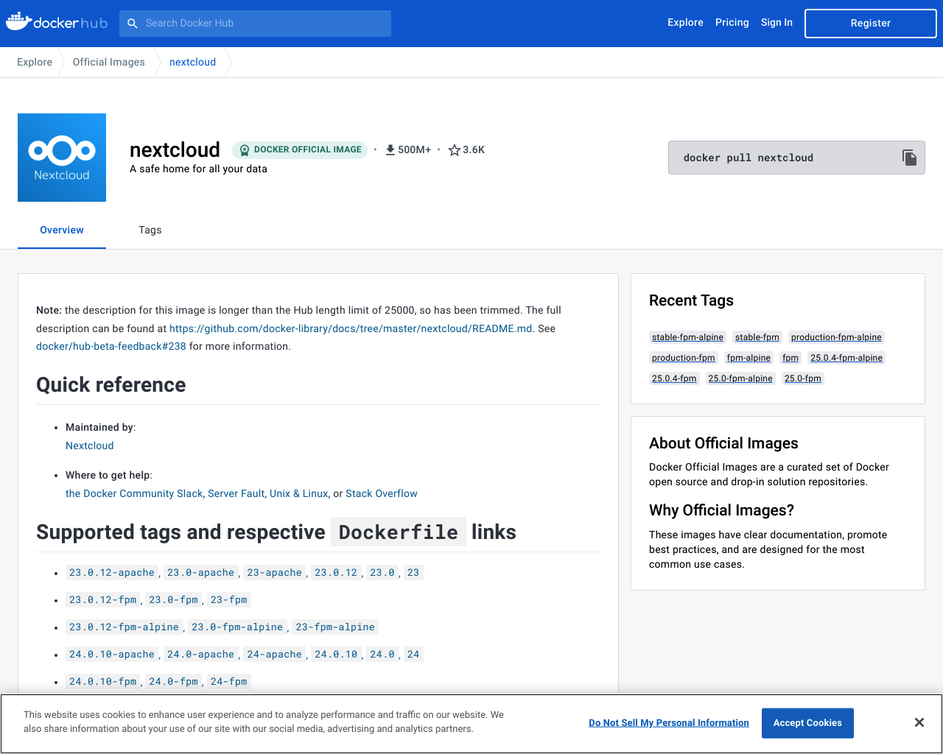This screenshot has height=754, width=943.
Task: Click the nextcloud breadcrumb
Action: point(192,63)
